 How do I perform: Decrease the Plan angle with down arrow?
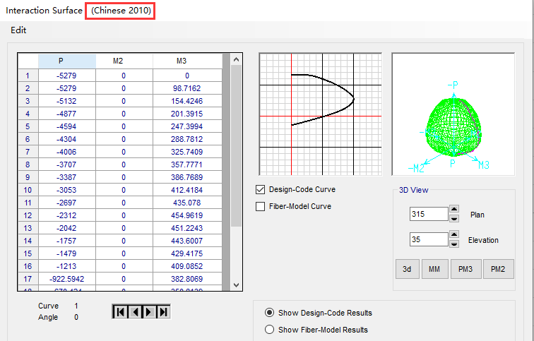coord(453,218)
